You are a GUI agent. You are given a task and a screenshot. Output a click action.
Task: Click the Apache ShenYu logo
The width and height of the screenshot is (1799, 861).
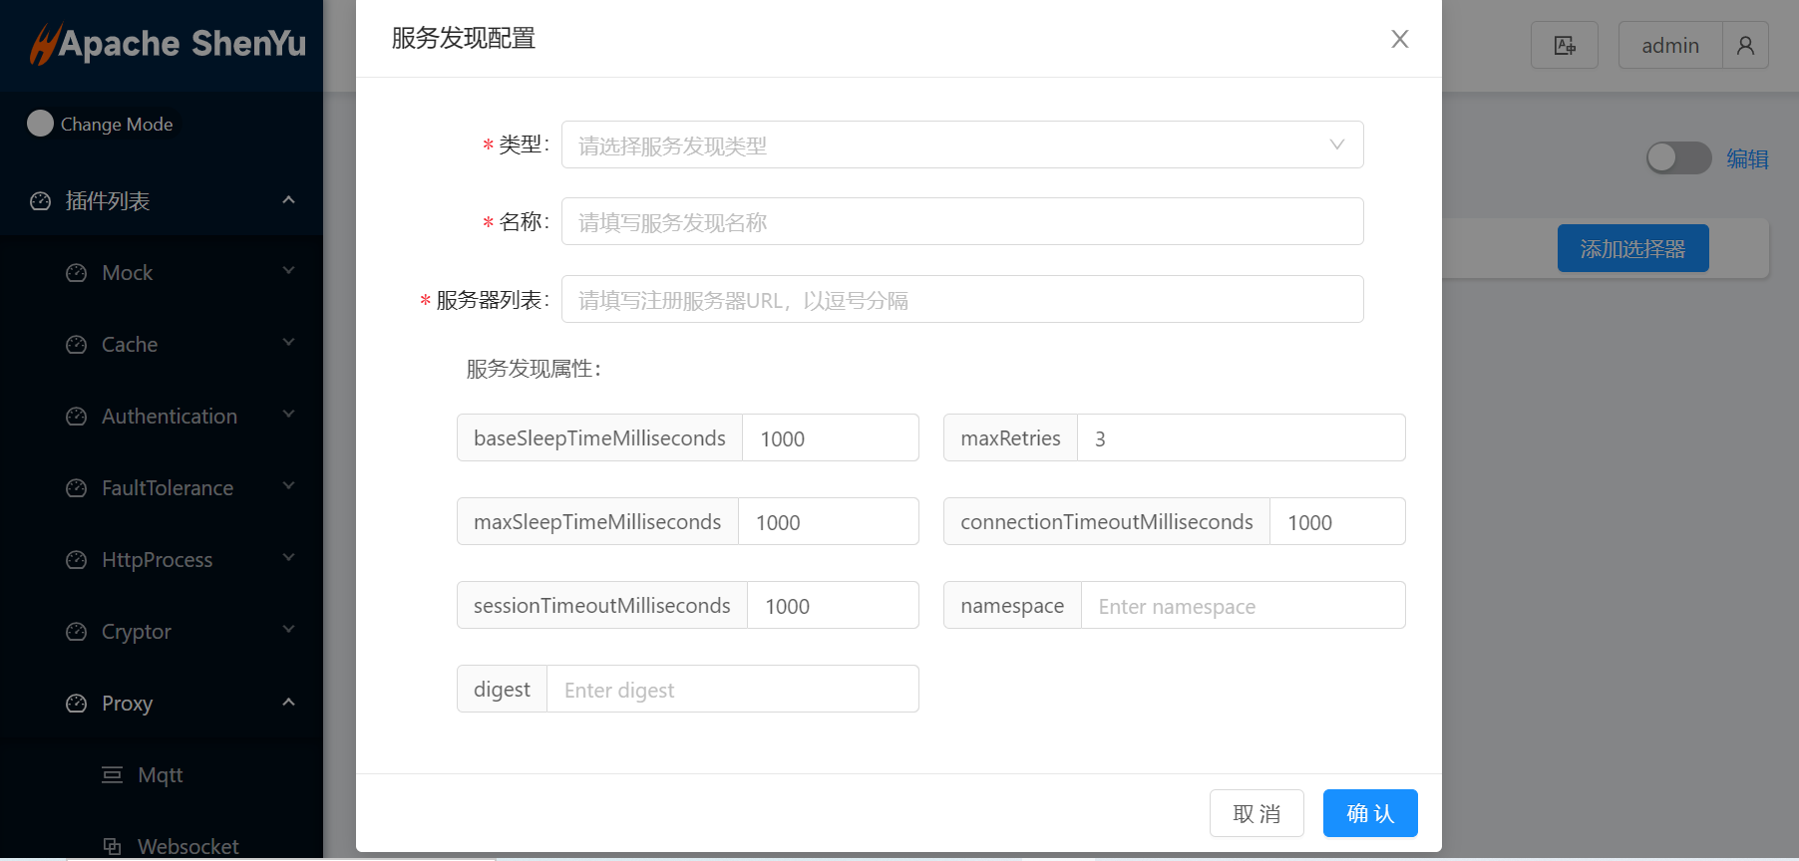pos(168,44)
